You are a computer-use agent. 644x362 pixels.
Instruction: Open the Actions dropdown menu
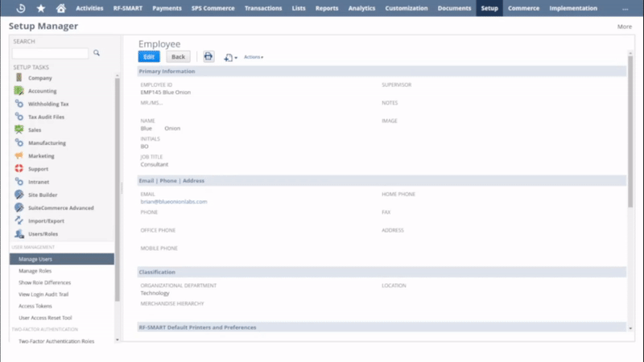(254, 57)
